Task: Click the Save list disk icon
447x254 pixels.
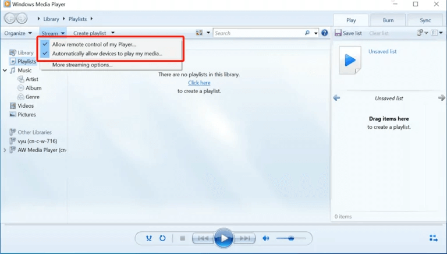Action: [338, 33]
